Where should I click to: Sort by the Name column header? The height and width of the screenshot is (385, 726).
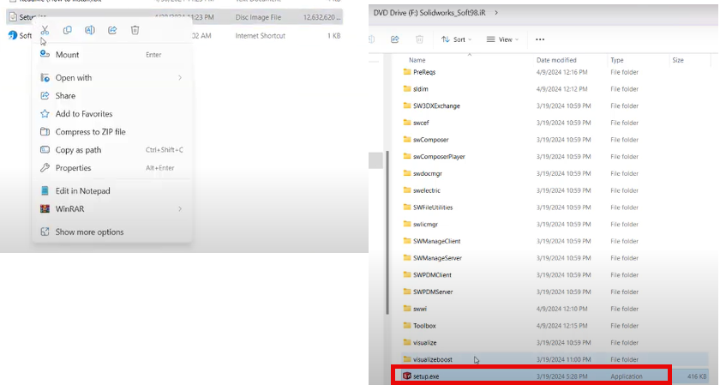tap(417, 60)
